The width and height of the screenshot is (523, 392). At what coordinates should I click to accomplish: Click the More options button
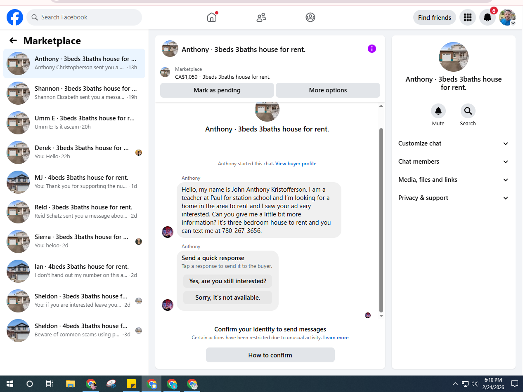tap(328, 90)
